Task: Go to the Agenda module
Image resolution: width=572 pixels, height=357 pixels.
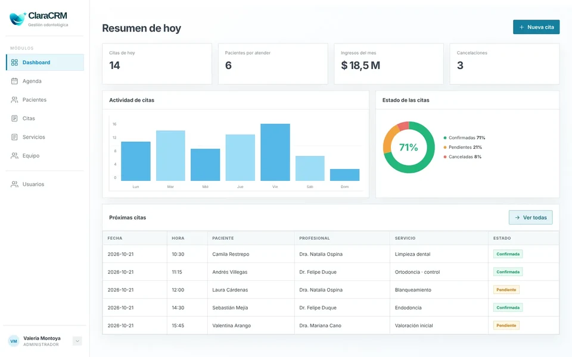Action: point(45,81)
